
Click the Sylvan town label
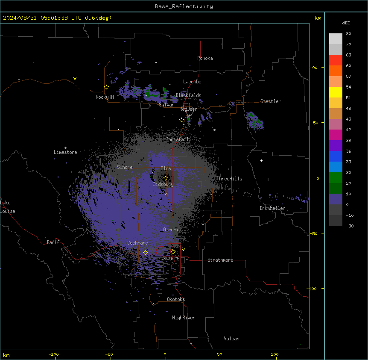point(166,105)
